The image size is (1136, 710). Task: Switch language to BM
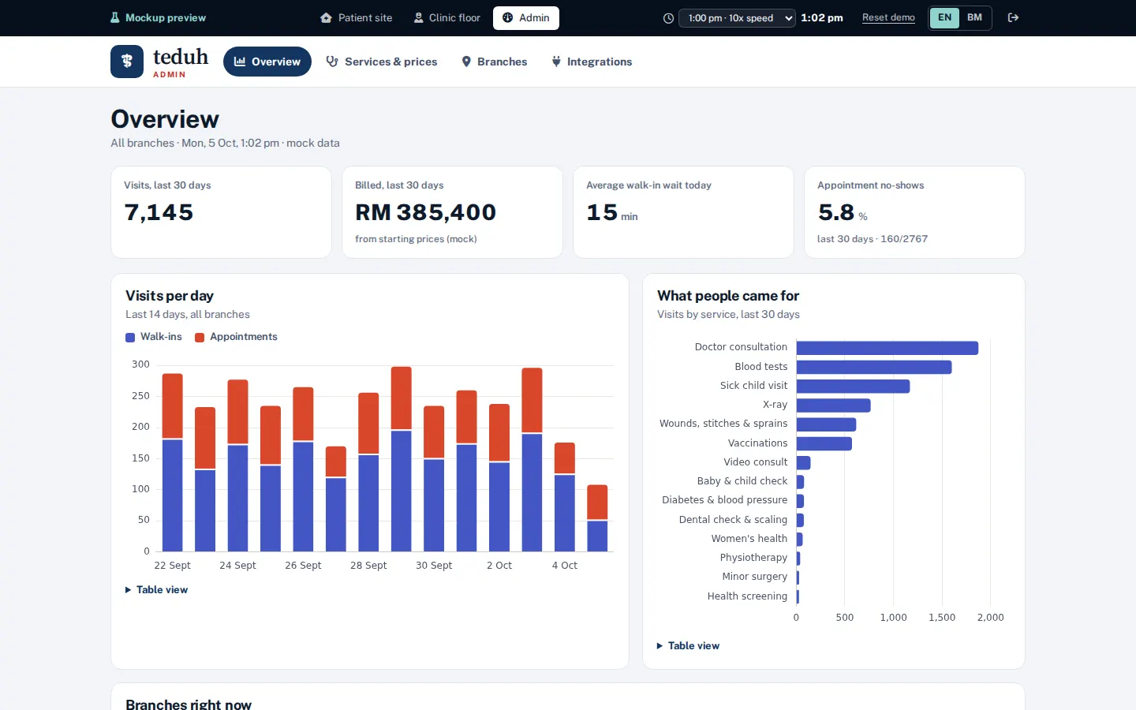pyautogui.click(x=975, y=17)
